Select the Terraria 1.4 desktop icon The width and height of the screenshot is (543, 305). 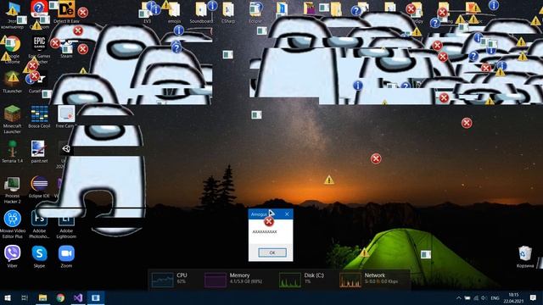[13, 152]
